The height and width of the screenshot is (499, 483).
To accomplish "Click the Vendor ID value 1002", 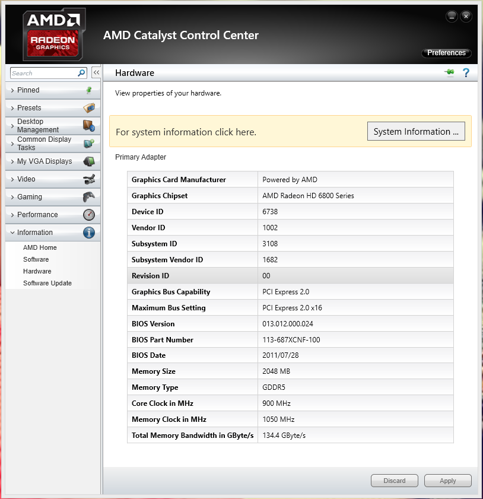I will tap(270, 227).
